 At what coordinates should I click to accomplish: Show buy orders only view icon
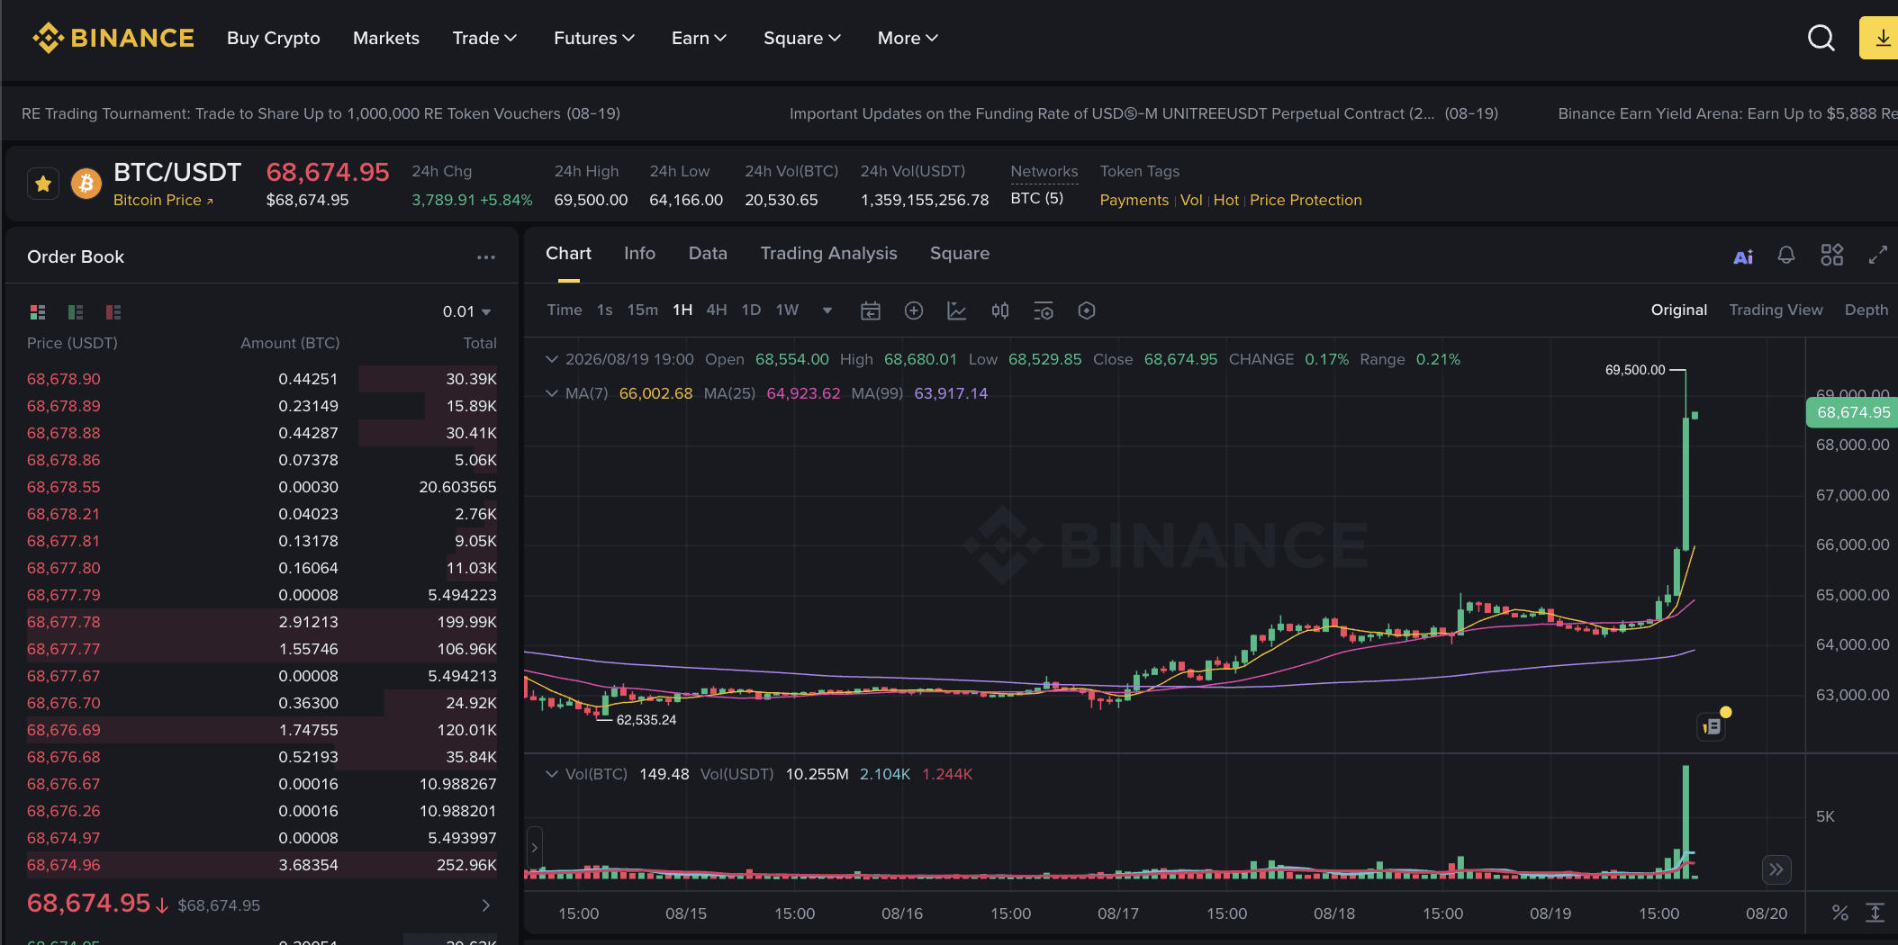click(x=76, y=312)
